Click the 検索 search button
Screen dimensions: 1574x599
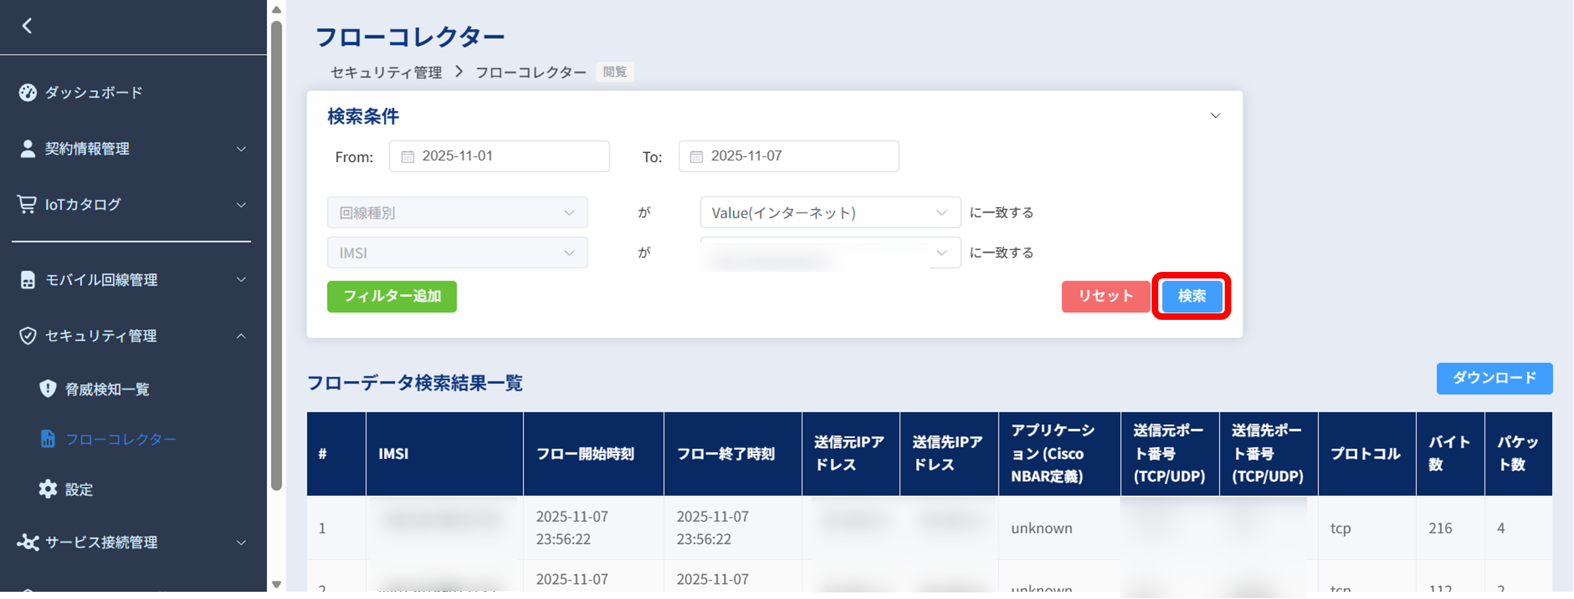(x=1191, y=296)
